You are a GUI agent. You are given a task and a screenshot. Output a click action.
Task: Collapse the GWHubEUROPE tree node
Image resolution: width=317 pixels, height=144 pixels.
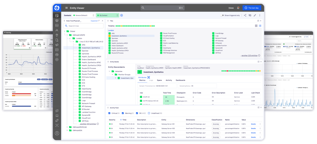click(x=67, y=35)
